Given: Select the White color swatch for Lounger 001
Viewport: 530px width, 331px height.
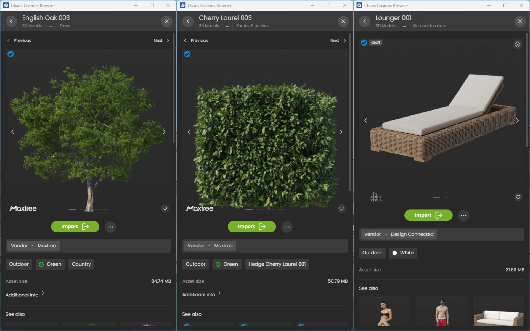Looking at the screenshot, I should click(x=395, y=253).
